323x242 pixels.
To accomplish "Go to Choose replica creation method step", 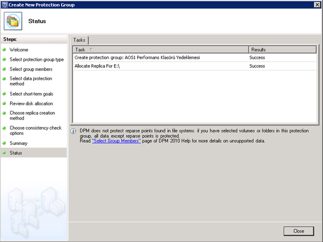I will [32, 115].
